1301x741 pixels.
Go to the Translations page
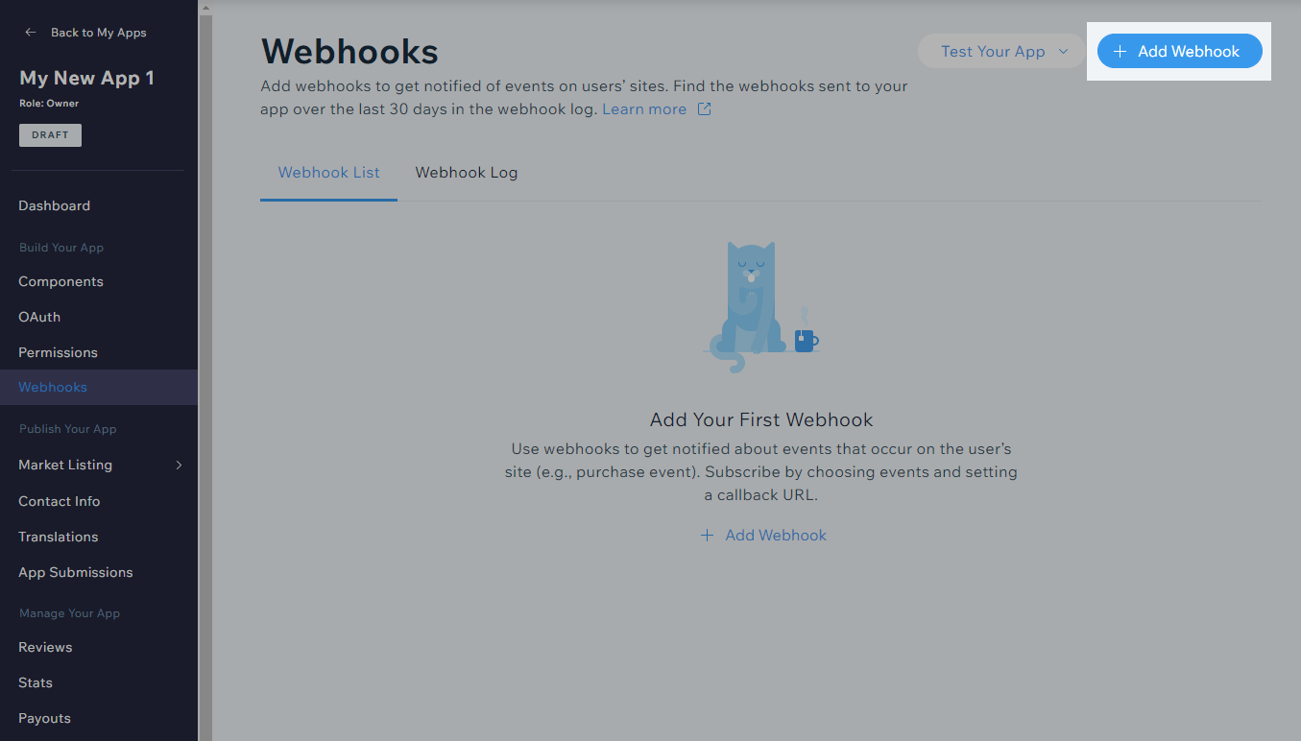58,537
